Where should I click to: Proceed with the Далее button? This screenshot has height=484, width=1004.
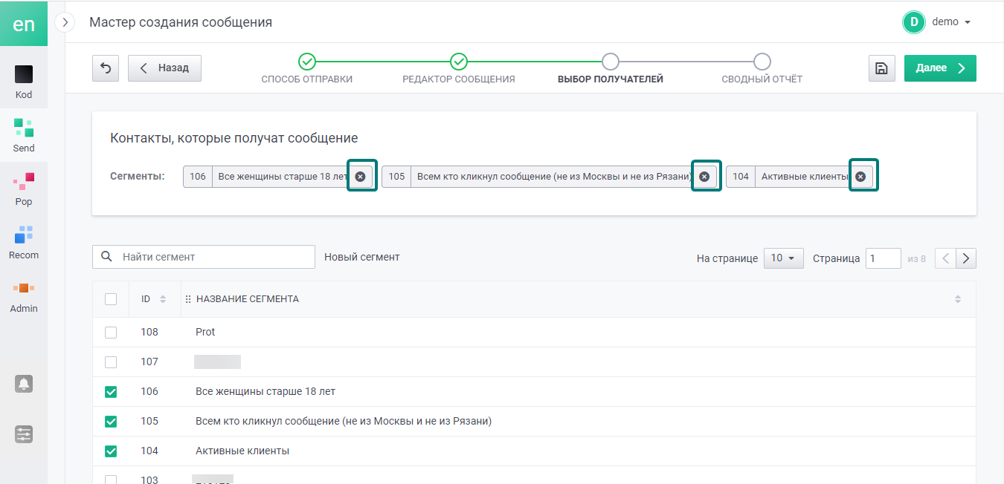(x=940, y=68)
